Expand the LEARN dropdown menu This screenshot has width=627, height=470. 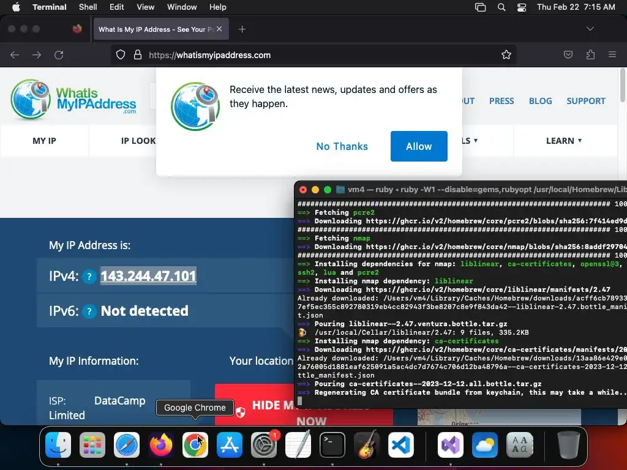click(x=564, y=141)
